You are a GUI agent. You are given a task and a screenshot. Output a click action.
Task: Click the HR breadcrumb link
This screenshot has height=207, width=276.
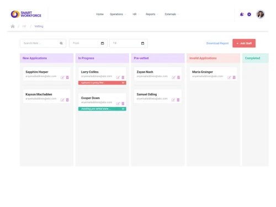pyautogui.click(x=24, y=26)
